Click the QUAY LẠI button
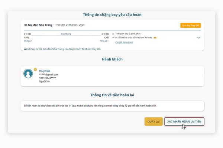 tap(153, 121)
